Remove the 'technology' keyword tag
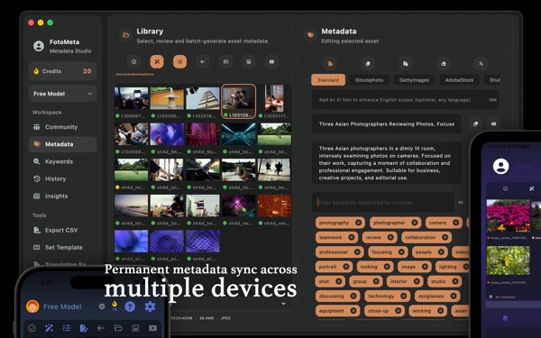The image size is (541, 338). (x=403, y=296)
